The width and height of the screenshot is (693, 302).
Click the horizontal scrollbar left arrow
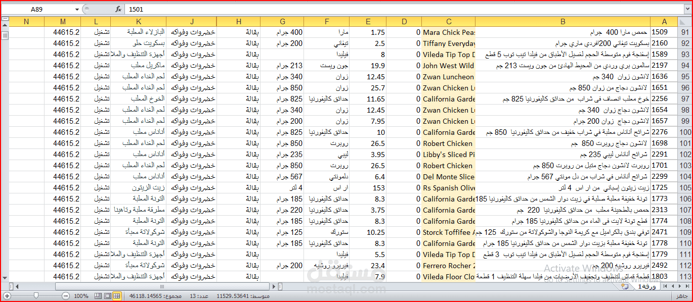coord(17,286)
